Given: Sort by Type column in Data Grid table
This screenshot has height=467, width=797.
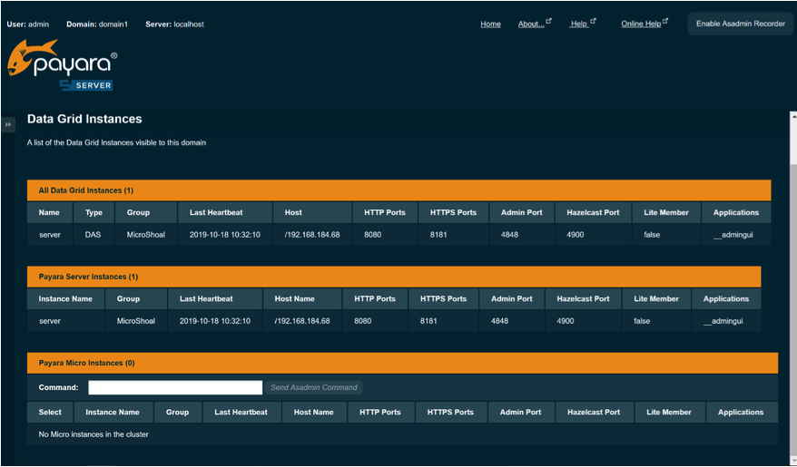Looking at the screenshot, I should [x=93, y=212].
